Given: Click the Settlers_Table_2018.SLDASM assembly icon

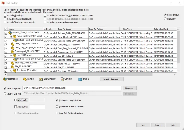Looking at the screenshot, I should tap(10, 32).
